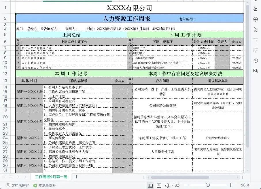Select the arrow pointer selection tool
This screenshot has height=189, width=261.
point(256,30)
